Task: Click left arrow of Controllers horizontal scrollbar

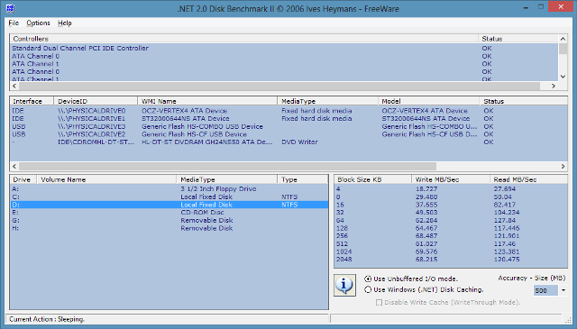Action: coord(14,86)
